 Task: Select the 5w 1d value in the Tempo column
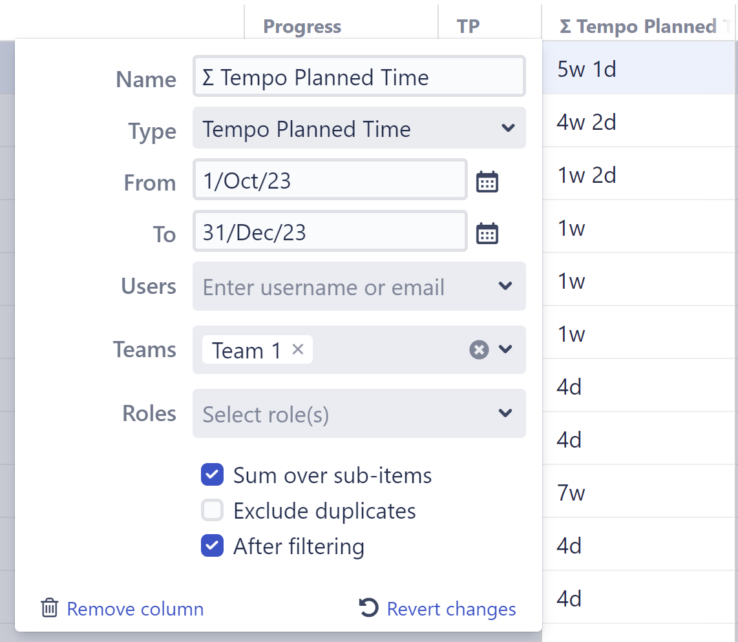coord(585,68)
